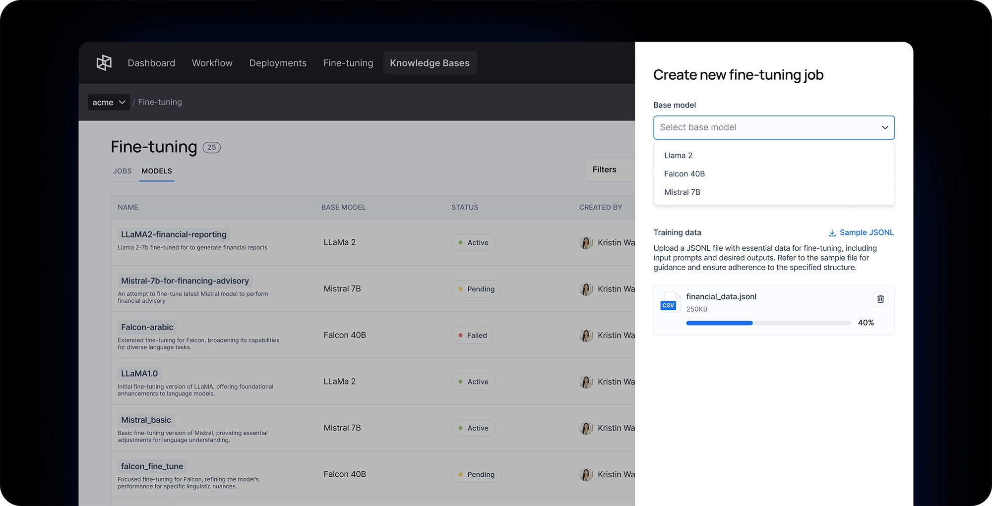Click Kristin's avatar on LLaMA2-financial-reporting row
Screen dimensions: 992x506
(x=586, y=242)
